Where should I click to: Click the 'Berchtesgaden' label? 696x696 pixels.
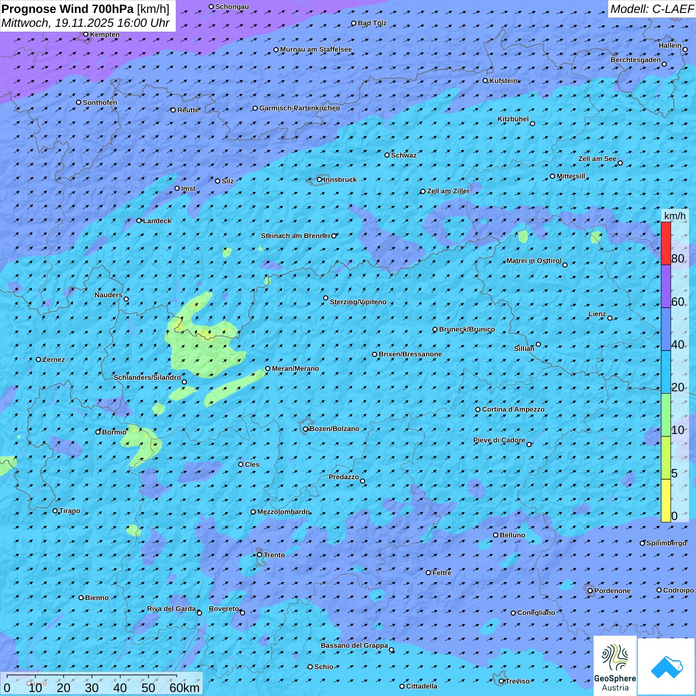click(636, 60)
